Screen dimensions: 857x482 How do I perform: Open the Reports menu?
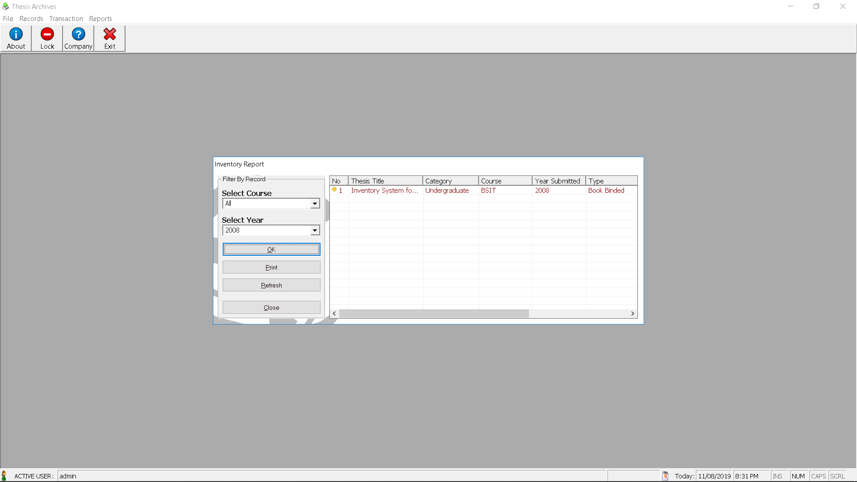100,19
